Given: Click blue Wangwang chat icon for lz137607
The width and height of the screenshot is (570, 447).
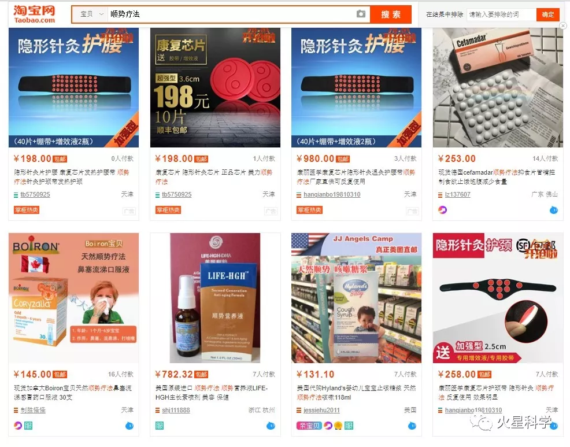Looking at the screenshot, I should (x=553, y=210).
